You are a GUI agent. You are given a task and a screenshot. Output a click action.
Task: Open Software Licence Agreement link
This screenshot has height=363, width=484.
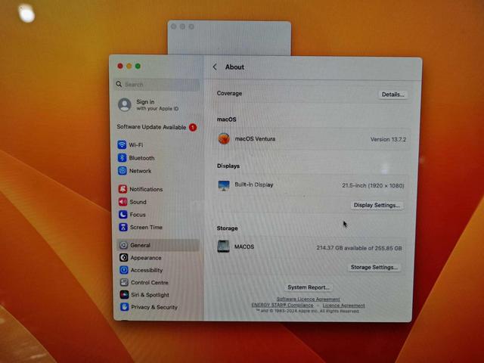click(309, 299)
